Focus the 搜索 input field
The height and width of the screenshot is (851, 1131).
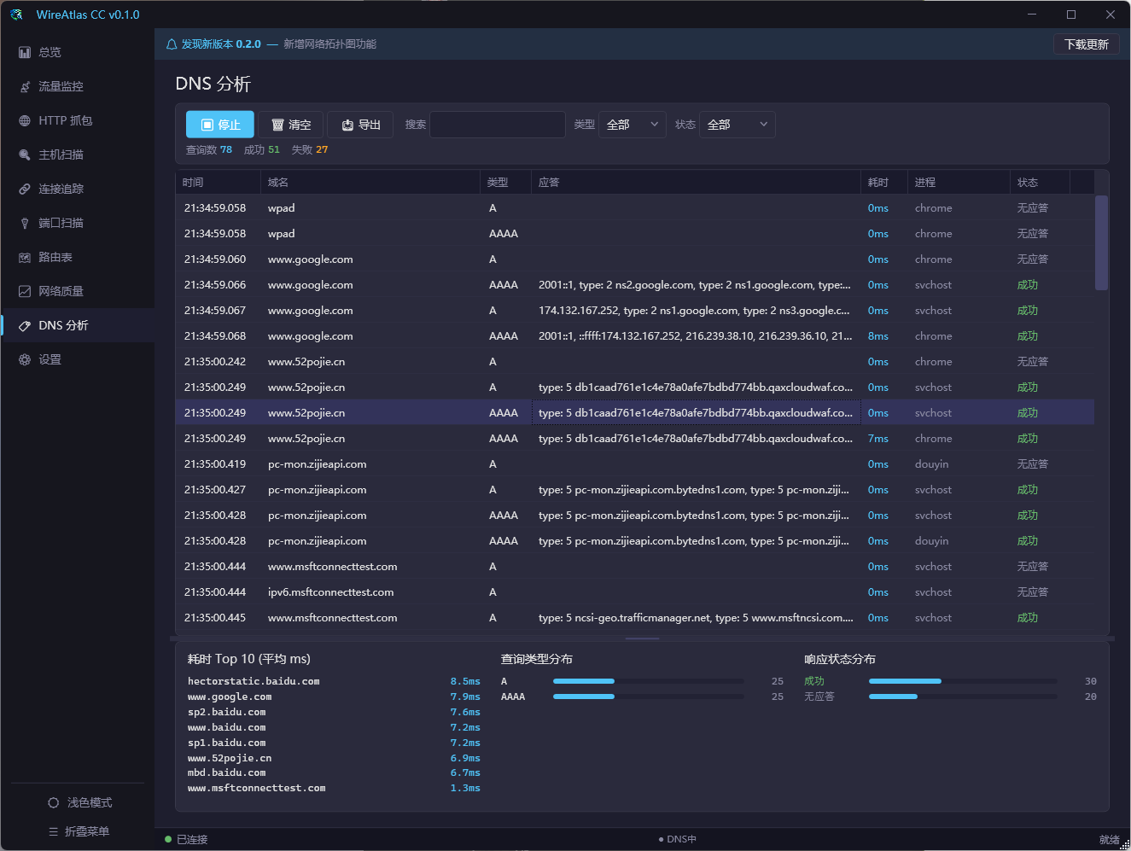(498, 125)
